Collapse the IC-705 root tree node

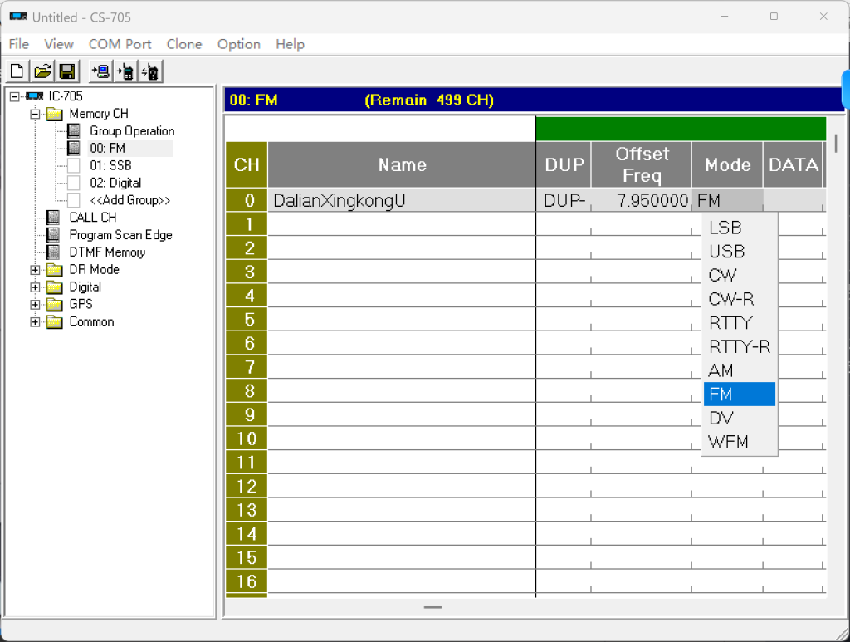(15, 96)
